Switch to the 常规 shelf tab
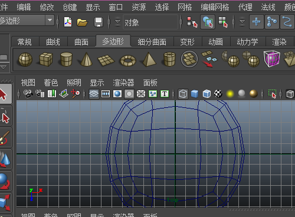The width and height of the screenshot is (295, 217). 25,42
